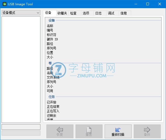This screenshot has width=166, height=140.
Task: Click the status field below device list
Action: (x=21, y=127)
